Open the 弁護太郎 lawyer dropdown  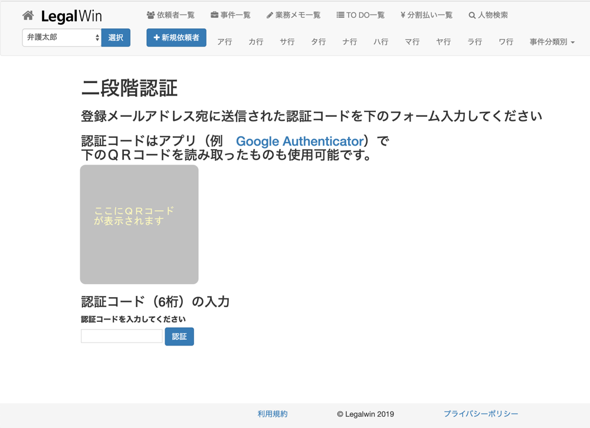(x=62, y=38)
